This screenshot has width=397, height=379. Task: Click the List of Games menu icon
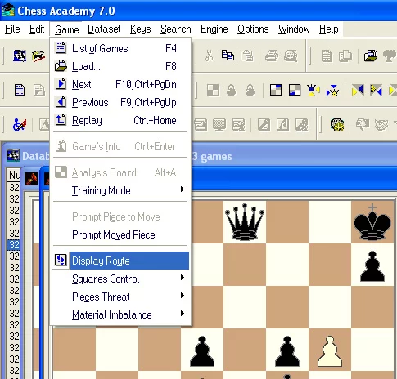(x=61, y=47)
